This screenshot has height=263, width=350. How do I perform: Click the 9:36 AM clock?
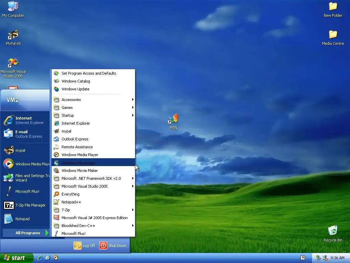[x=337, y=258]
